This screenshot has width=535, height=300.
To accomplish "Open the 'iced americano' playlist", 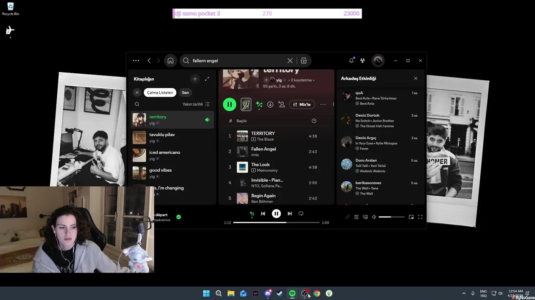I will coord(173,155).
